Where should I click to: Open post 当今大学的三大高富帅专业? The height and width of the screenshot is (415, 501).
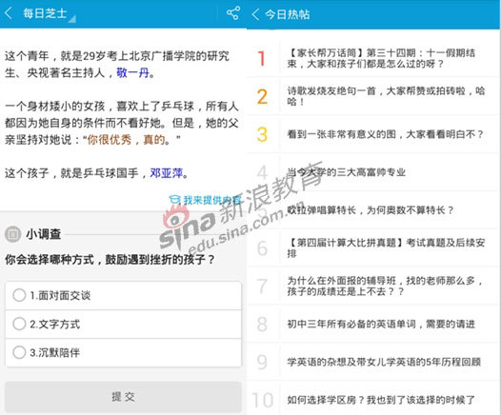coord(373,172)
